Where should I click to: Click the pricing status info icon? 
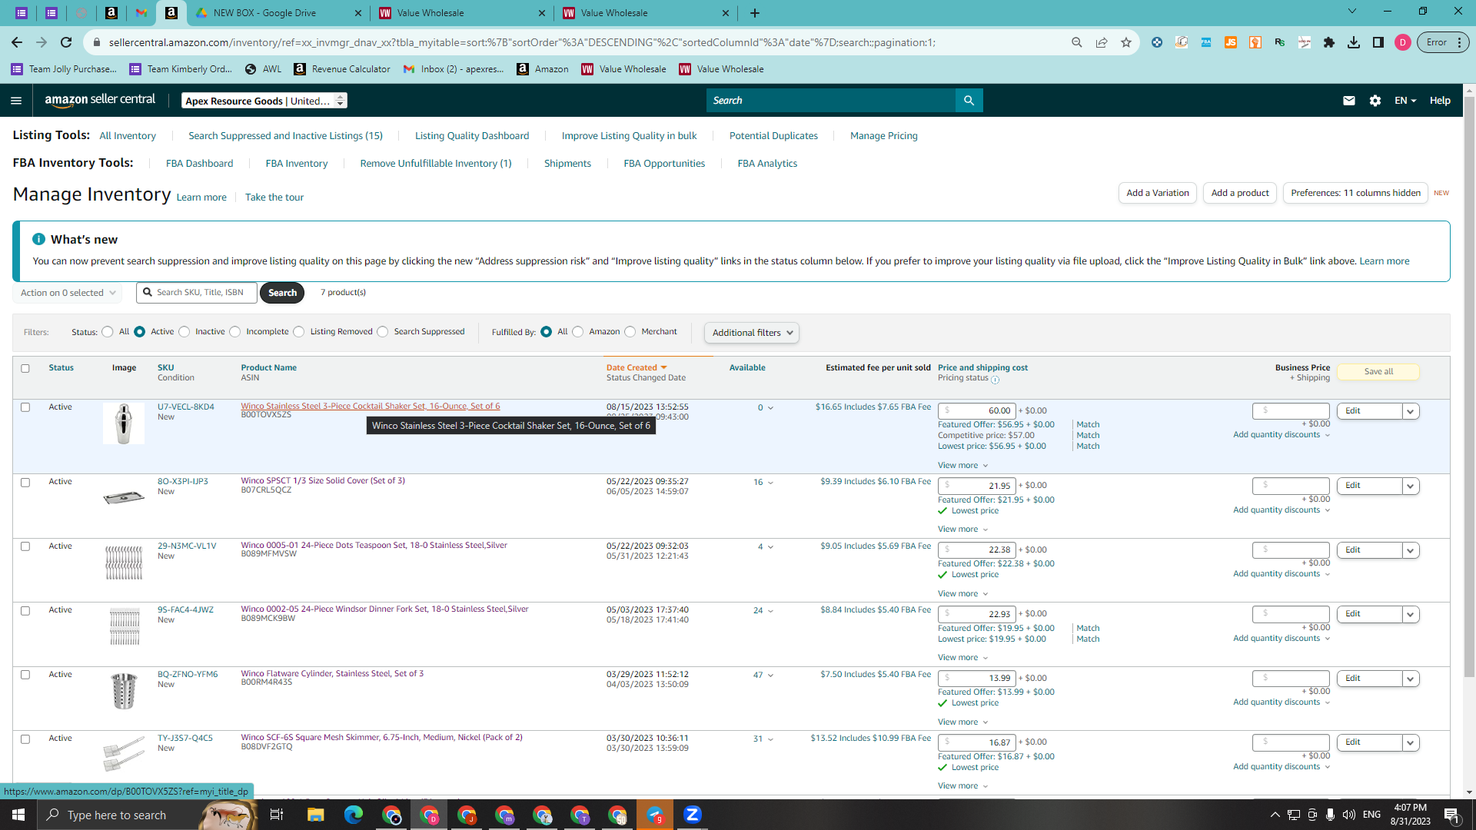pos(995,380)
